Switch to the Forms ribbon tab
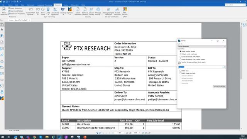This screenshot has width=247, height=139. pyautogui.click(x=66, y=5)
